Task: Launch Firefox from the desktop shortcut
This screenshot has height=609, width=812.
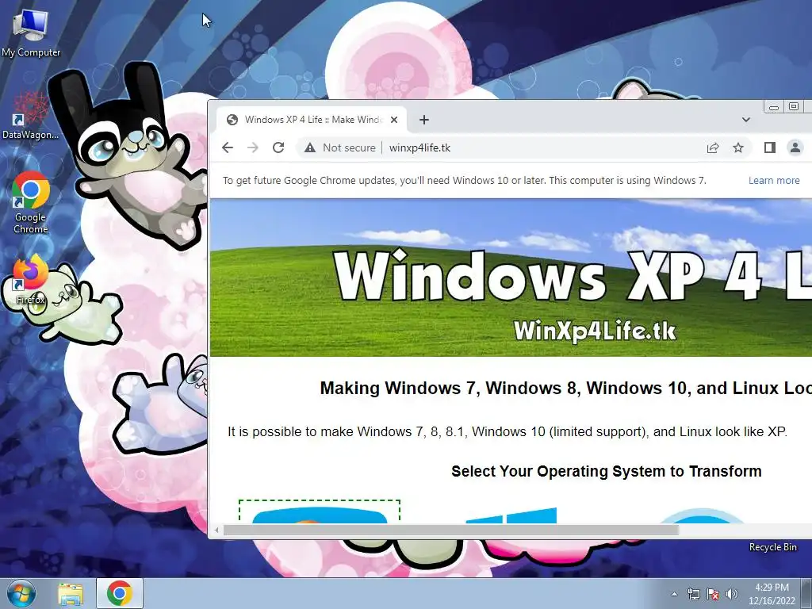Action: (x=31, y=280)
